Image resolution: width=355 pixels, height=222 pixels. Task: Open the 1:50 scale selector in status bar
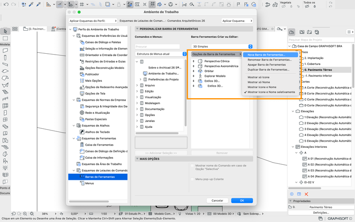click(104, 214)
